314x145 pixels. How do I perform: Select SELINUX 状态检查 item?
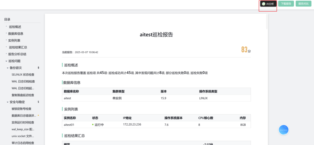click(x=23, y=75)
